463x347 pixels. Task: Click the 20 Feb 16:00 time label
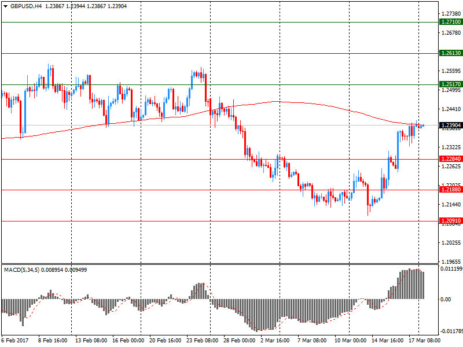click(166, 341)
